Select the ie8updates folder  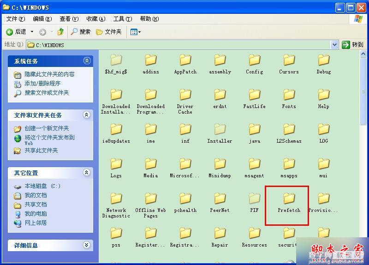(x=116, y=133)
